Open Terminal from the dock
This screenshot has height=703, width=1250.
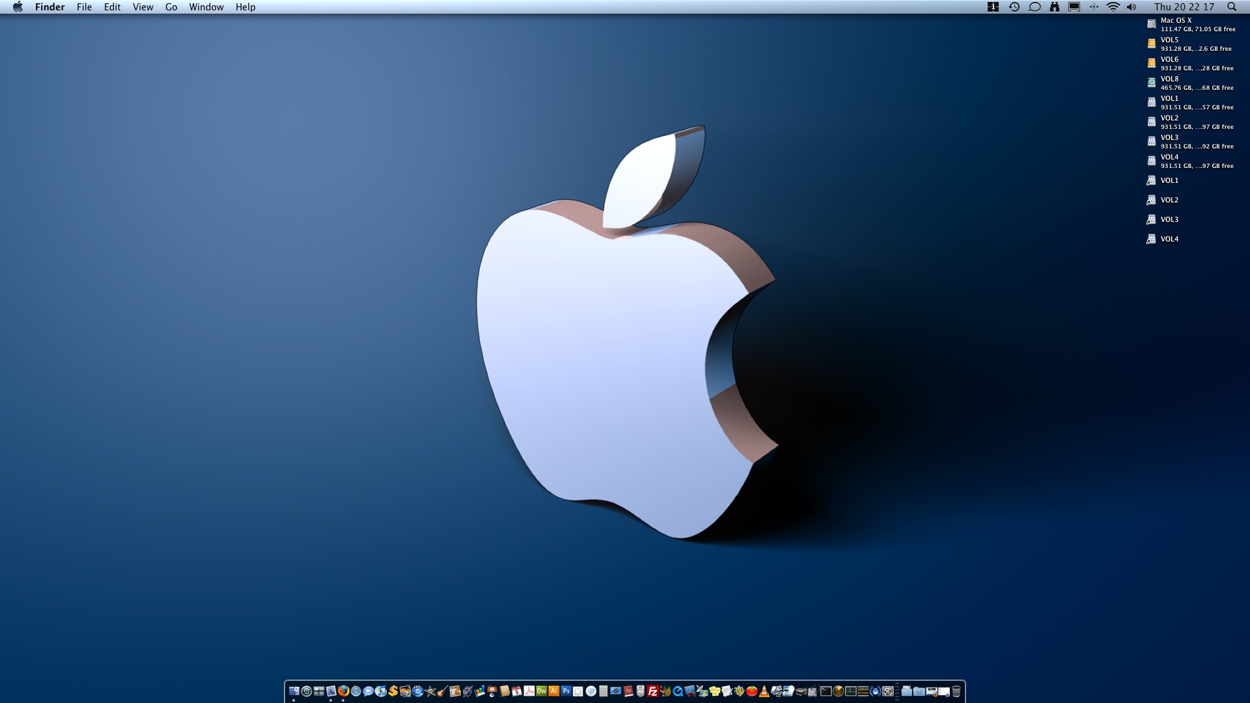tap(826, 691)
